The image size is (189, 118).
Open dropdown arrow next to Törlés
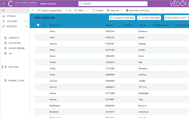[88, 10]
